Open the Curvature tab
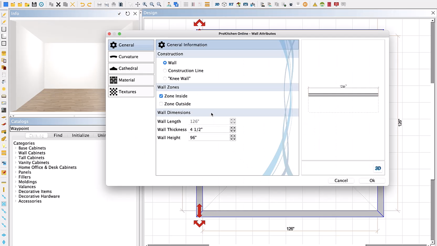 (131, 57)
